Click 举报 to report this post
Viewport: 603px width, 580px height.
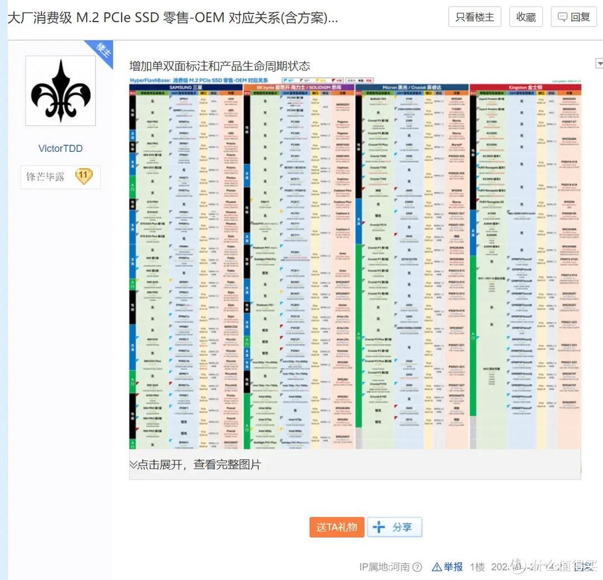click(x=452, y=566)
